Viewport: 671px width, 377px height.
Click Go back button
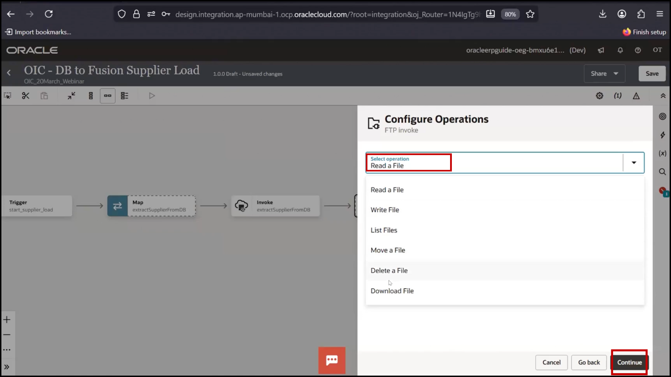pyautogui.click(x=589, y=362)
